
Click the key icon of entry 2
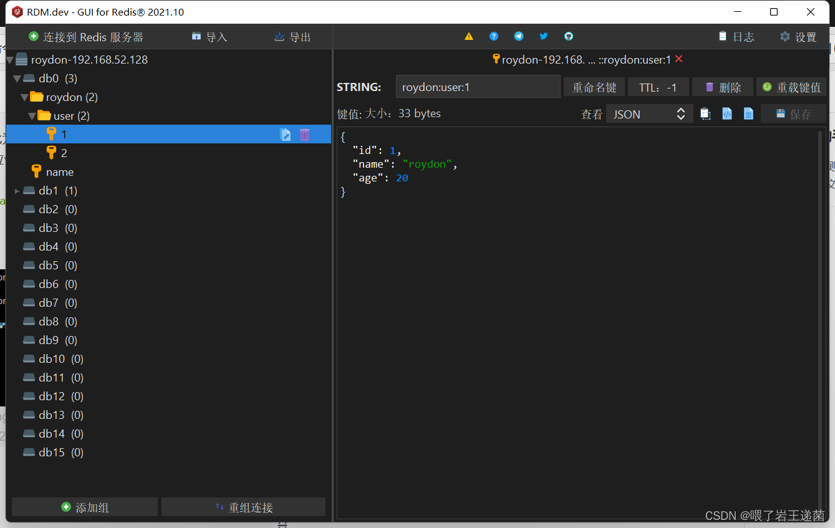click(x=52, y=153)
